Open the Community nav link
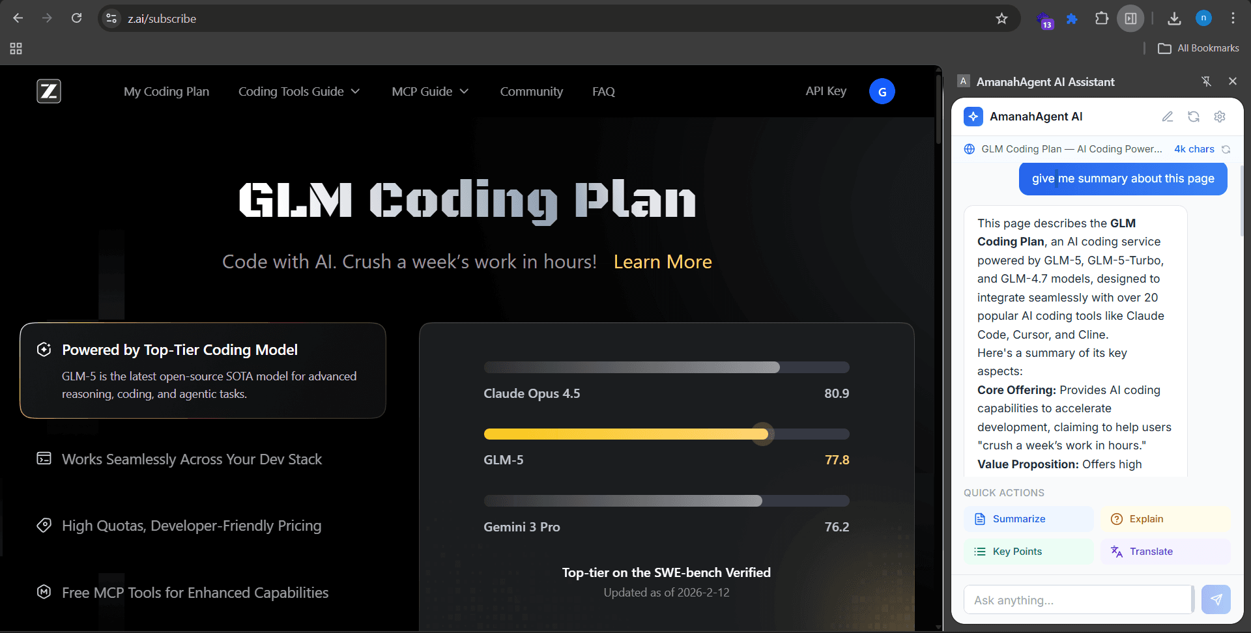Screen dimensions: 1251x633 [x=531, y=91]
